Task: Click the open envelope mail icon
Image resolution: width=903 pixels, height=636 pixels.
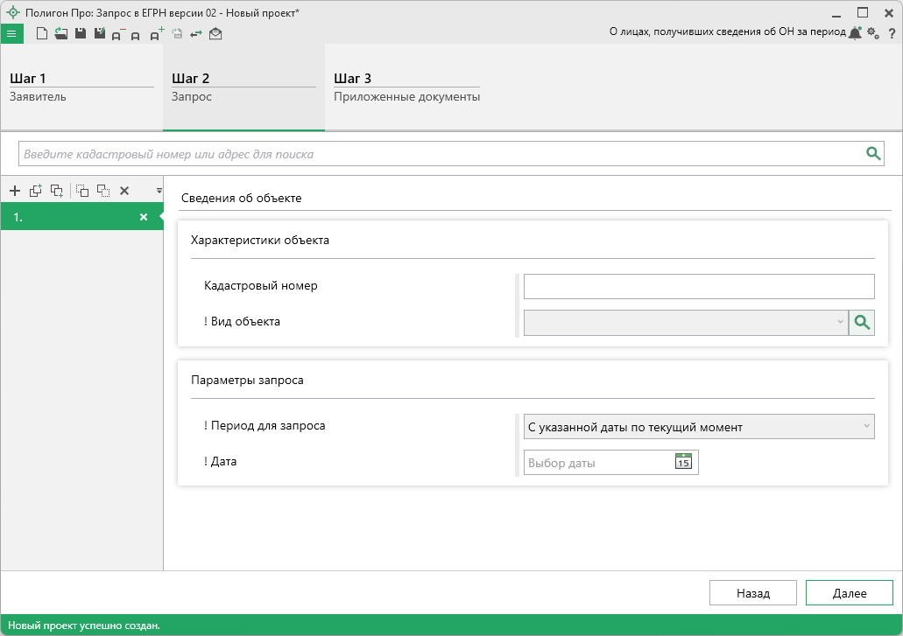Action: (215, 34)
